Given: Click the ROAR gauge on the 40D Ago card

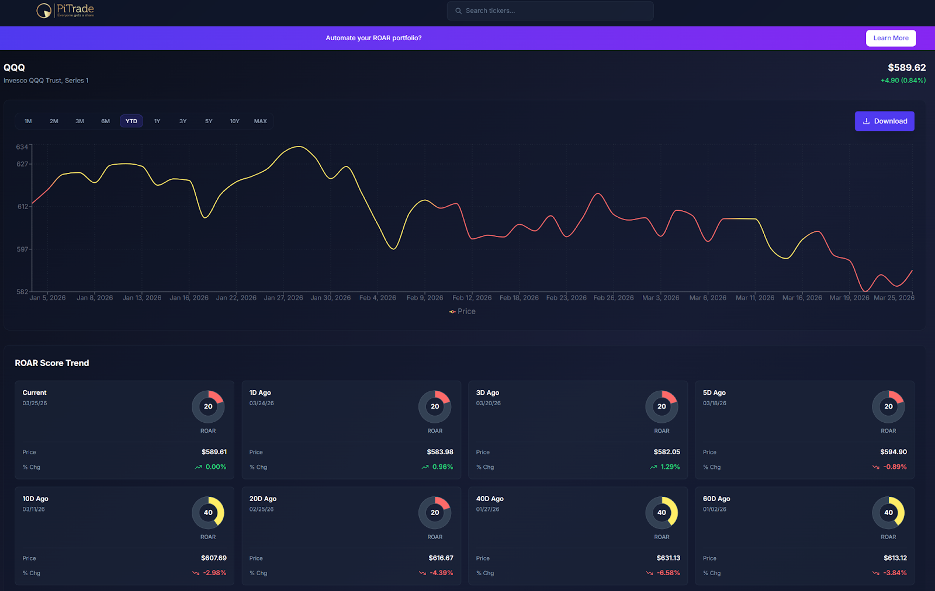Looking at the screenshot, I should click(662, 513).
